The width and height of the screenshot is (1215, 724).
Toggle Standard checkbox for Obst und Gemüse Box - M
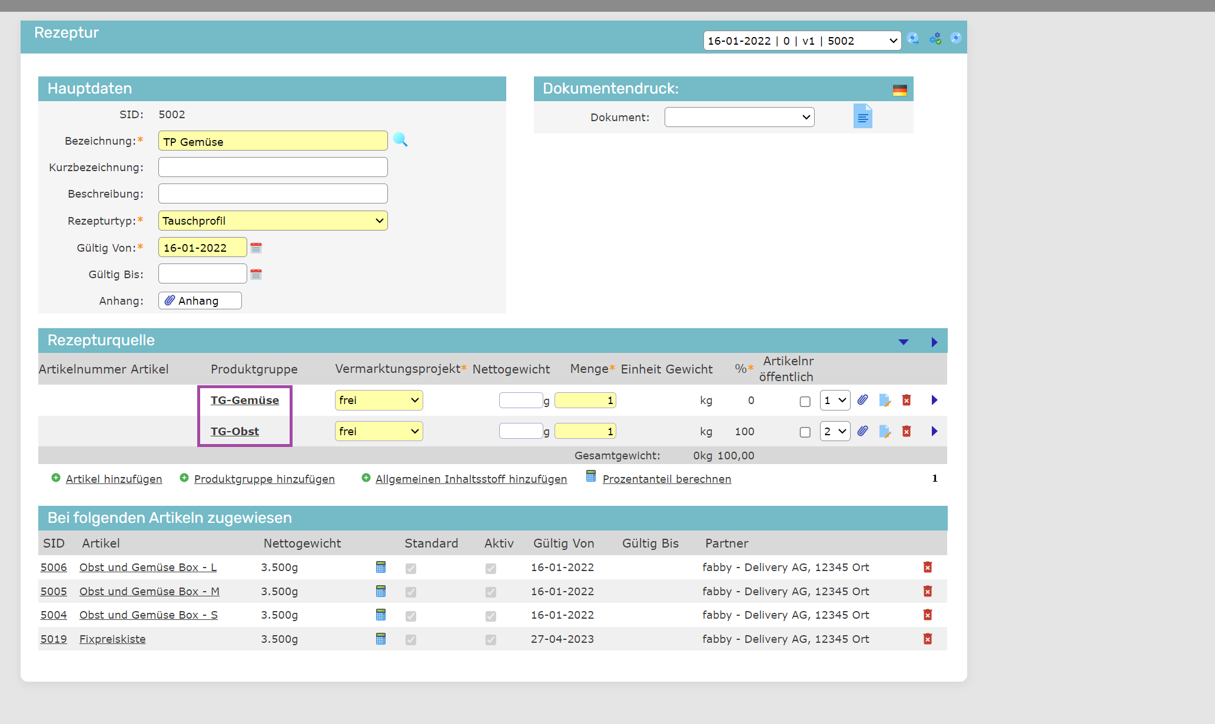pos(411,592)
